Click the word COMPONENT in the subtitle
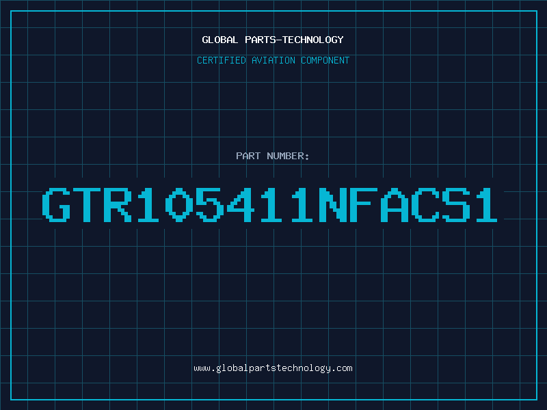This screenshot has height=410, width=547. (325, 60)
